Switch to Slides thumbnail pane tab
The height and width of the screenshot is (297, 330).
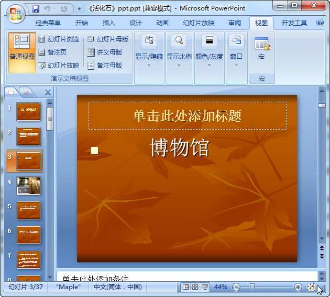pyautogui.click(x=11, y=92)
